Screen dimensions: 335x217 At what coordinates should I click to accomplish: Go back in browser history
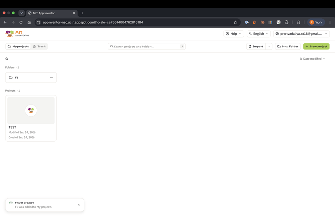(5, 22)
